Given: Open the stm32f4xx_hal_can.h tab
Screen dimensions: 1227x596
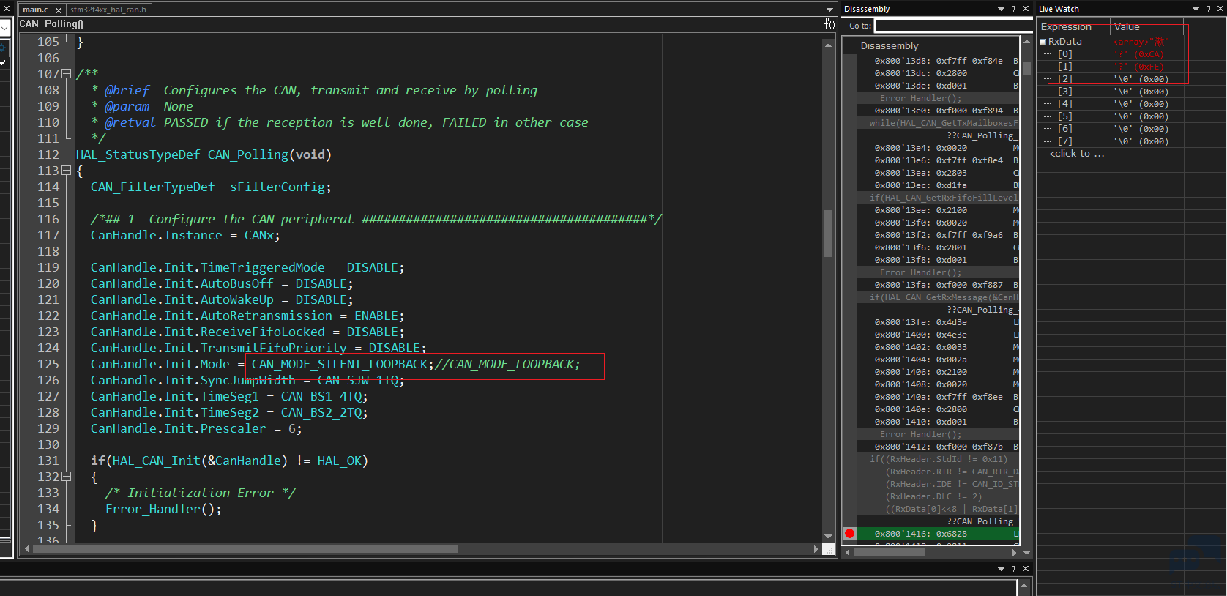Looking at the screenshot, I should click(x=108, y=10).
